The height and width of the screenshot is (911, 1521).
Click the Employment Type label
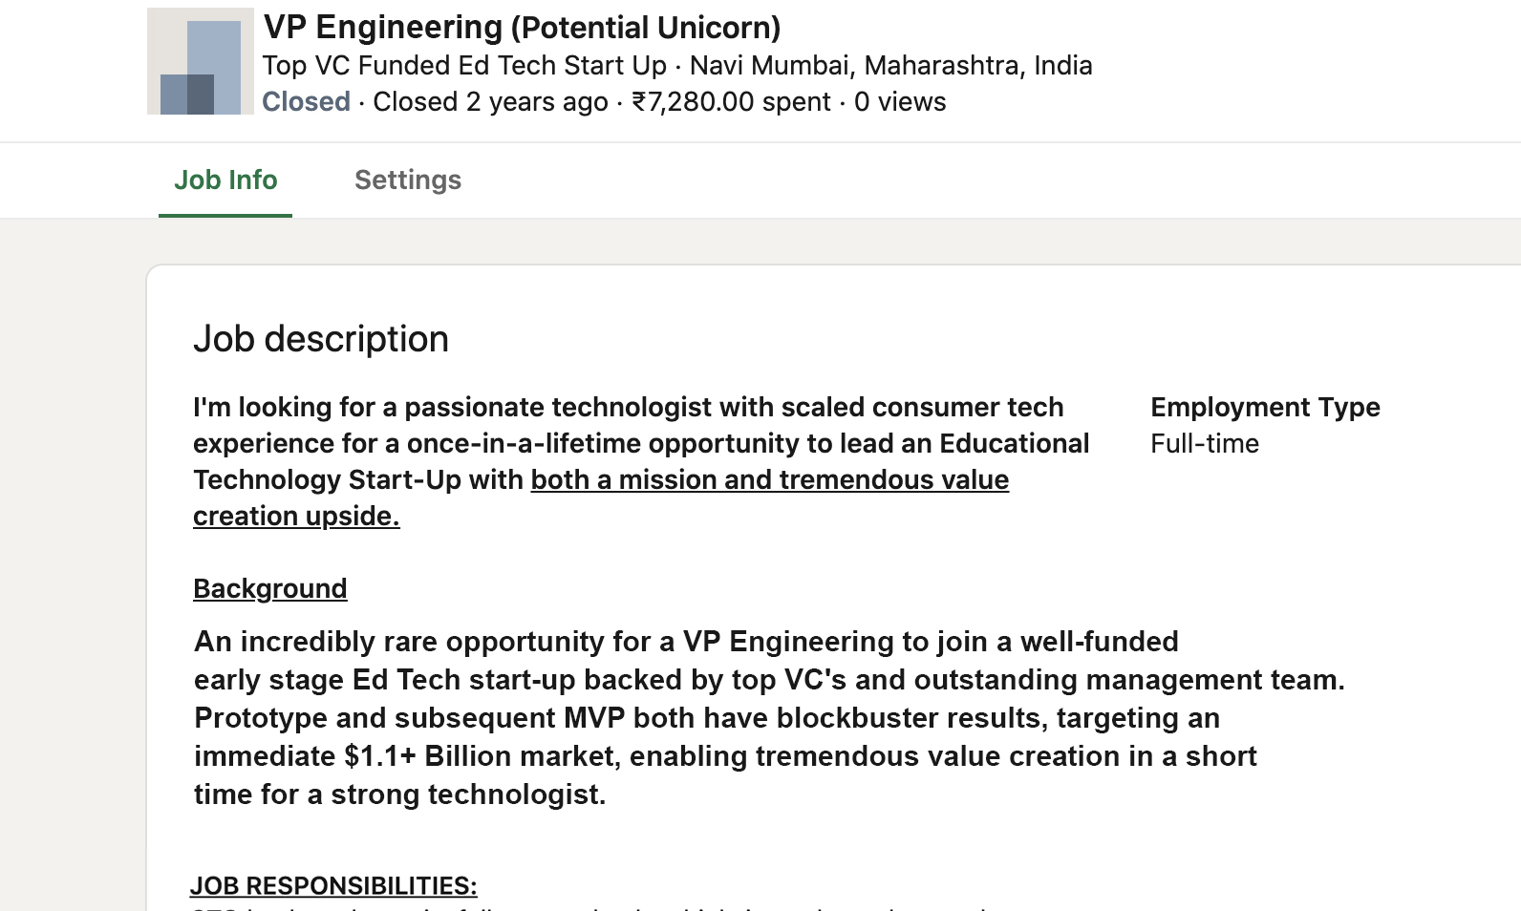[x=1265, y=407]
